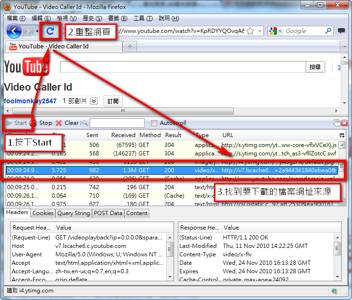Image resolution: width=352 pixels, height=300 pixels.
Task: Open the foolmonkey2547 channel link
Action: tap(30, 101)
